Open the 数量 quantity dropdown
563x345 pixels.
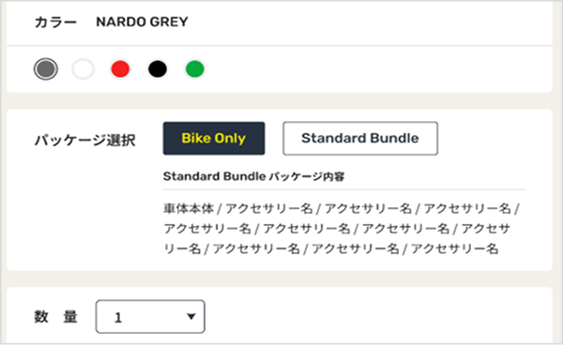[150, 317]
